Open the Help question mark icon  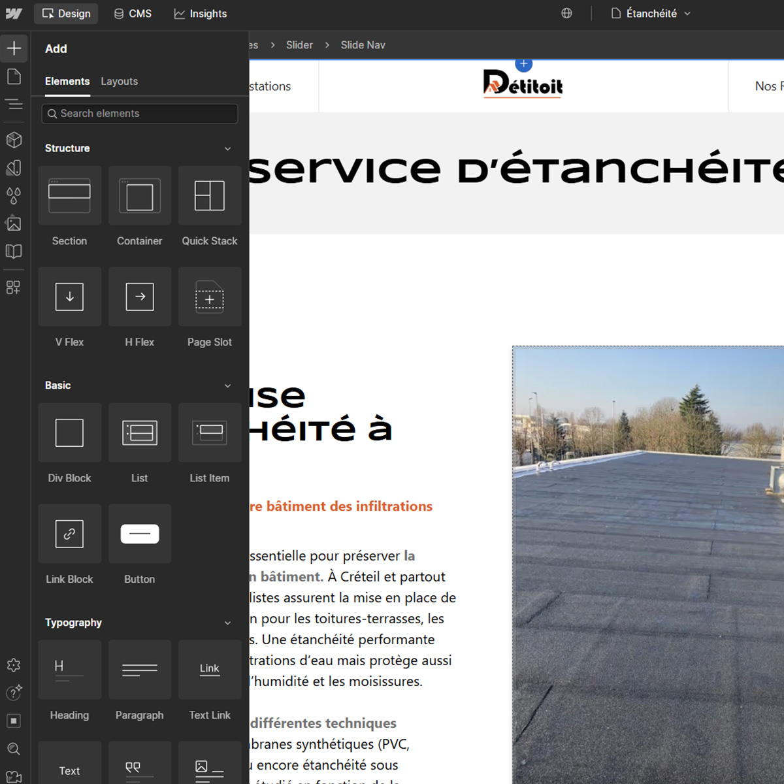(14, 693)
